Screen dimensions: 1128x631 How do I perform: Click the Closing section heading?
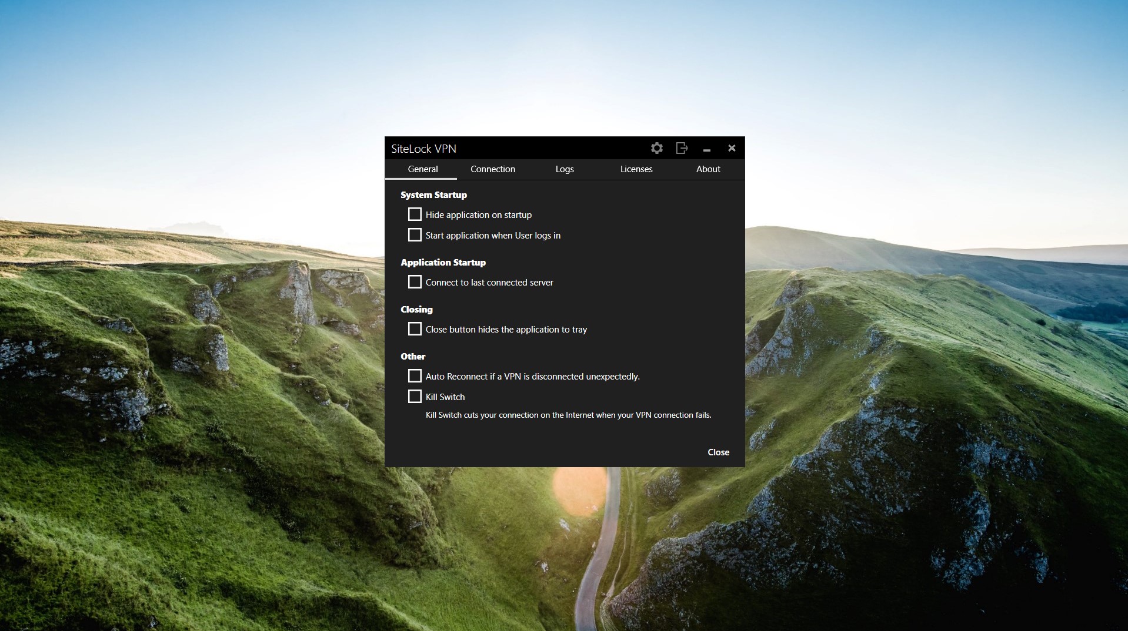[416, 310]
